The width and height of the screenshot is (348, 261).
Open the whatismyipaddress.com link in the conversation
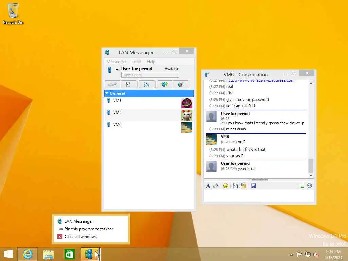(260, 81)
